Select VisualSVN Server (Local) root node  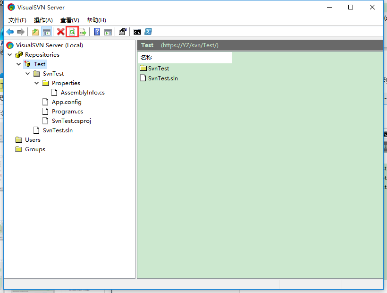[x=50, y=45]
